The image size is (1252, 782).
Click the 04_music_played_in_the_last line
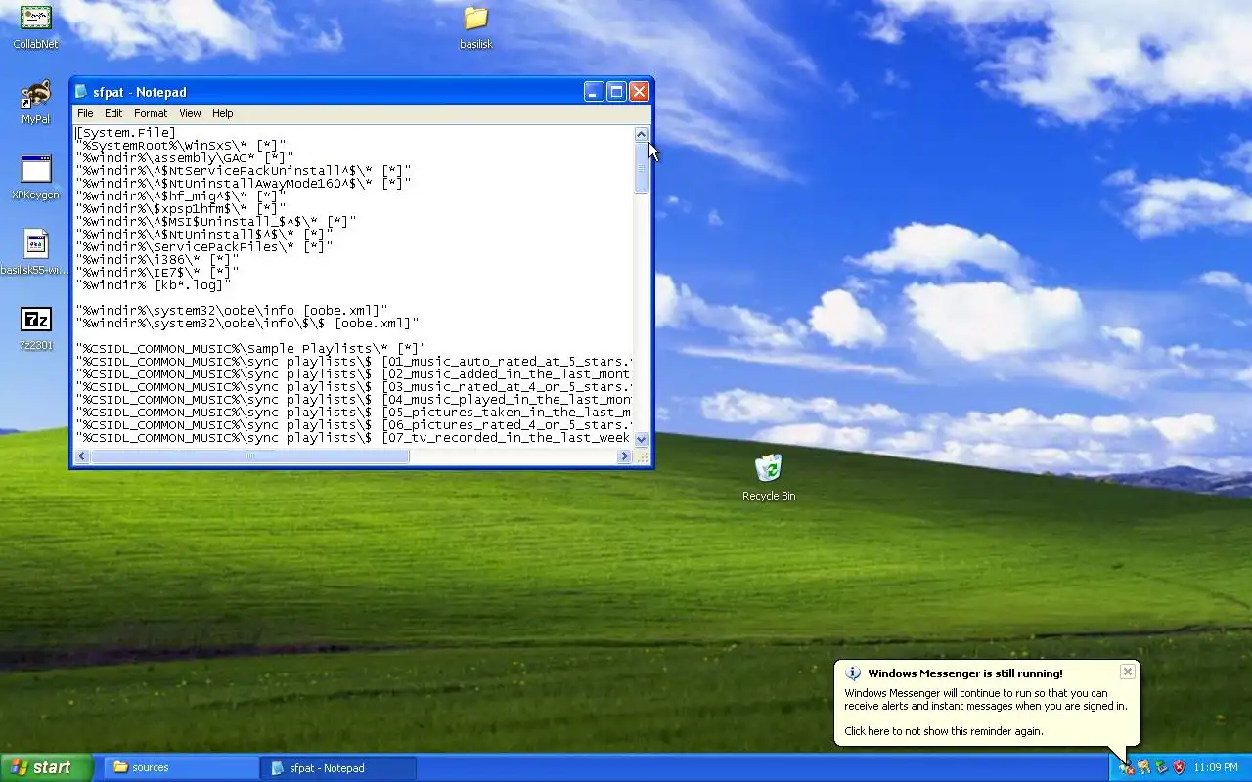[354, 400]
